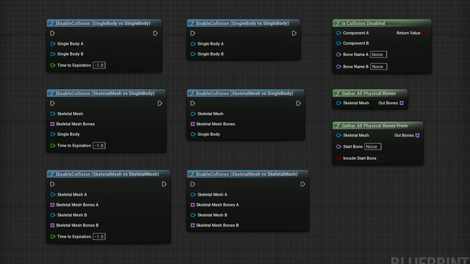Select the Gather All Physical Bones From node title
470x264 pixels.
(374, 126)
